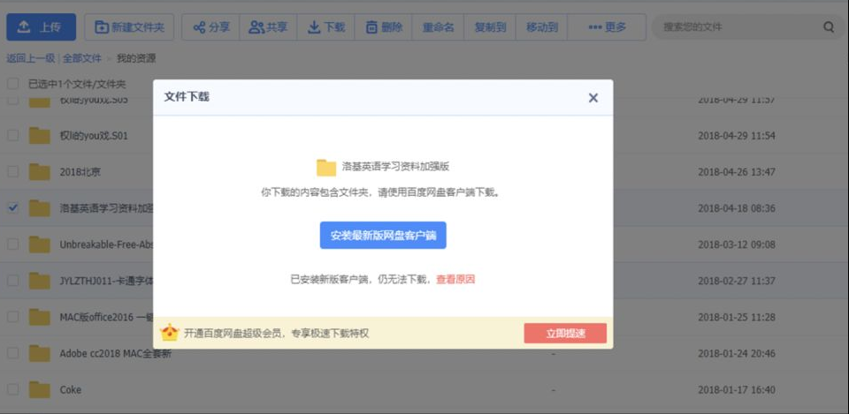
Task: Click the folder icon of JYLZTHJ011
Action: pos(40,281)
